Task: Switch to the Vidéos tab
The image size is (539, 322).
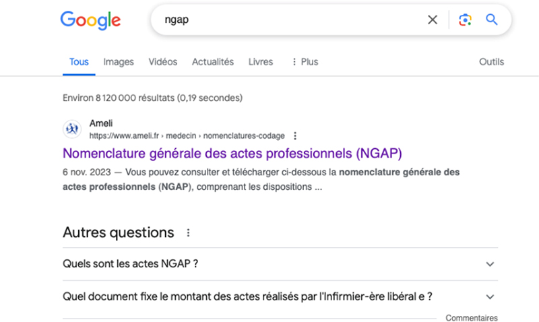Action: pos(163,62)
